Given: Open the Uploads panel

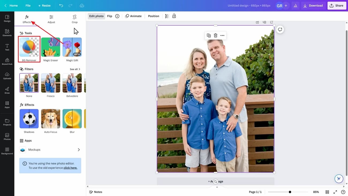Looking at the screenshot, I should [x=7, y=76].
